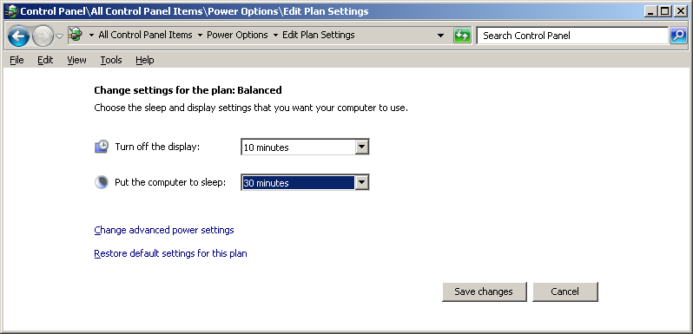Click Edit Plan Settings breadcrumb

pos(318,35)
